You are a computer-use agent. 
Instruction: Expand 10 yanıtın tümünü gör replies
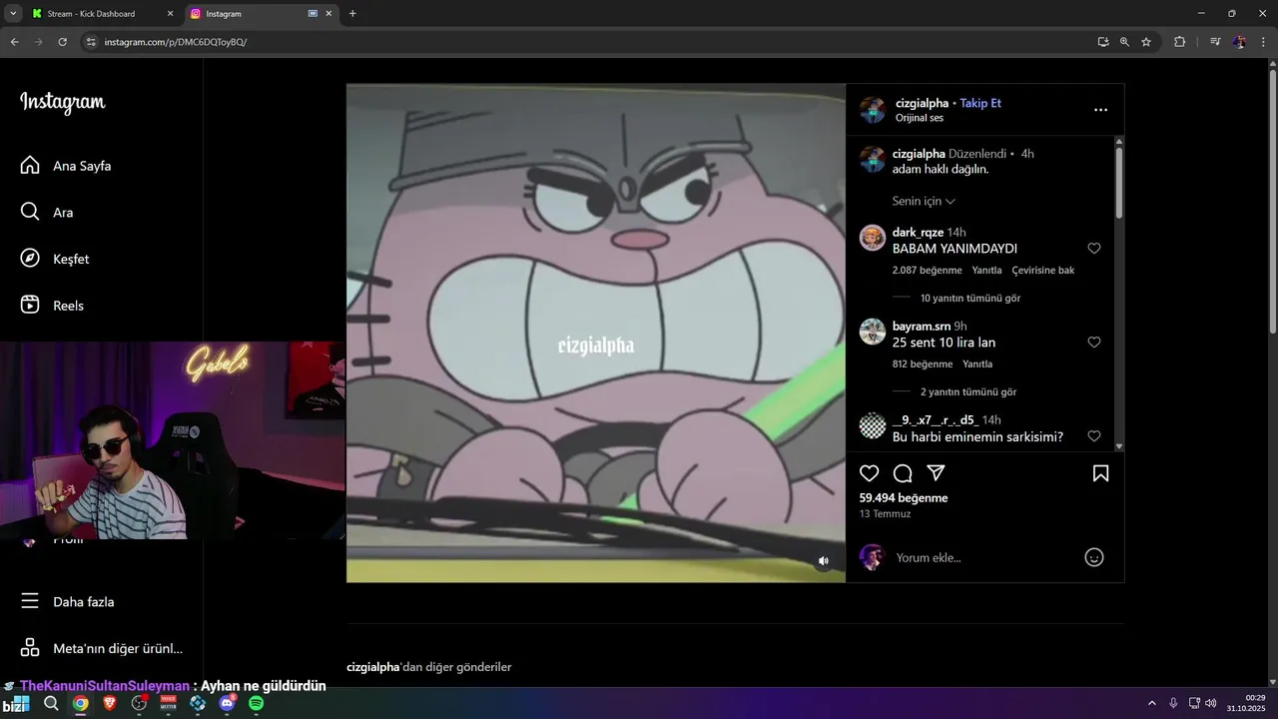pyautogui.click(x=969, y=298)
